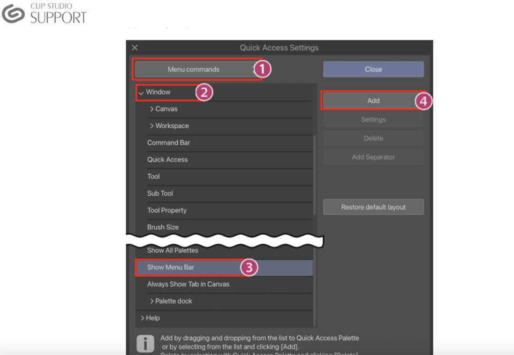Click the Close button

pyautogui.click(x=373, y=70)
